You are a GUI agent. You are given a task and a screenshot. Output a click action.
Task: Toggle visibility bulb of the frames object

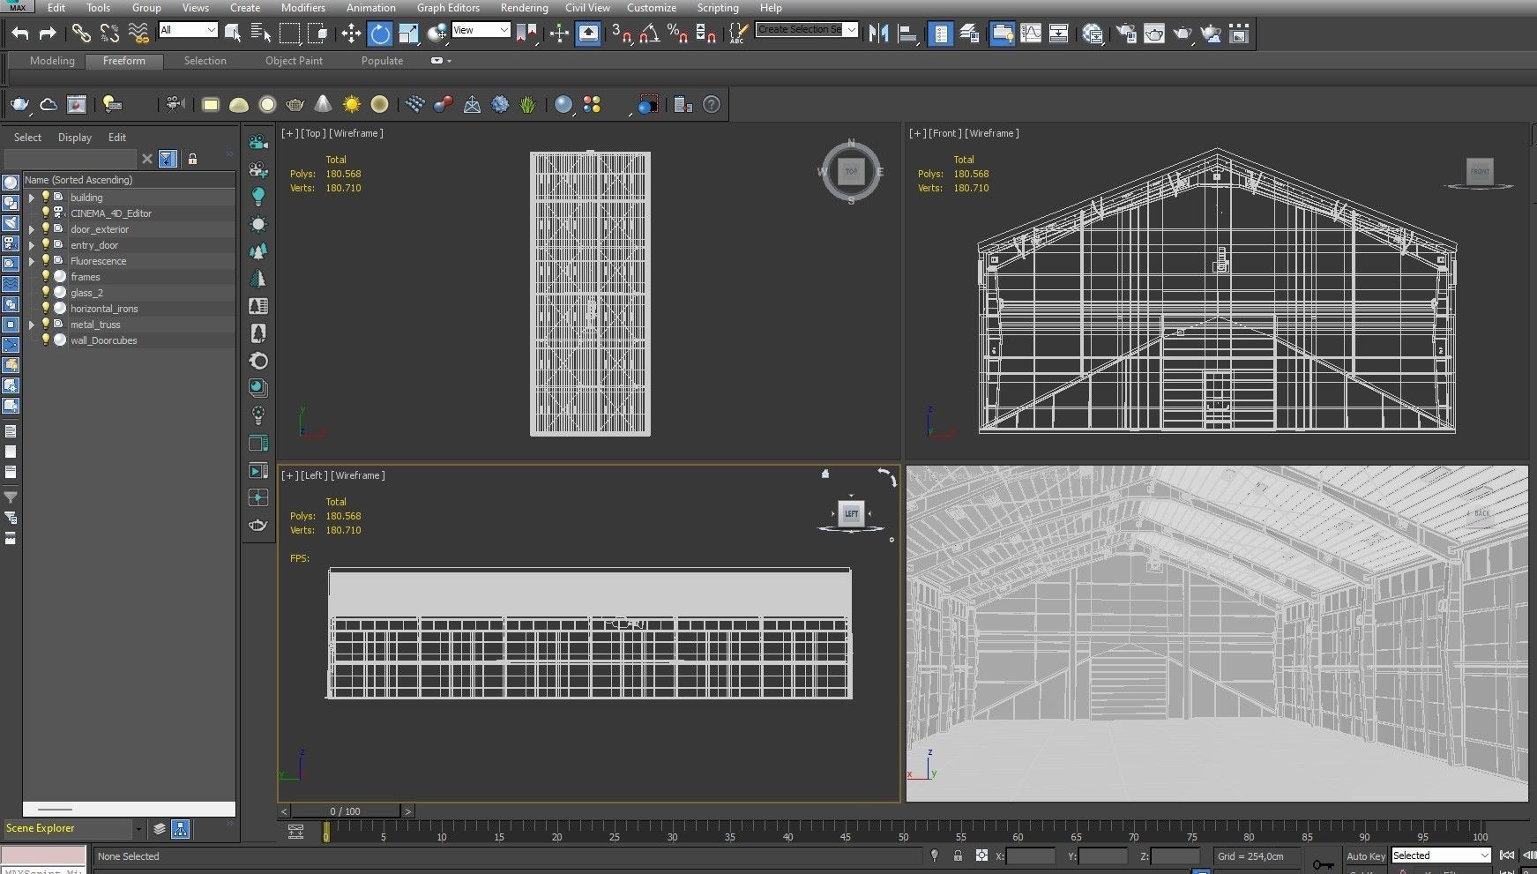[x=46, y=276]
